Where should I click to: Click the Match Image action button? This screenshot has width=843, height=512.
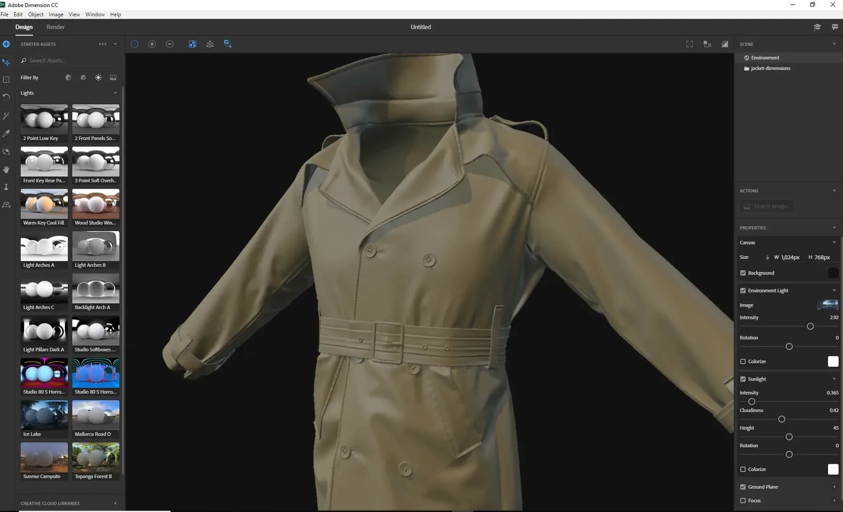(767, 206)
